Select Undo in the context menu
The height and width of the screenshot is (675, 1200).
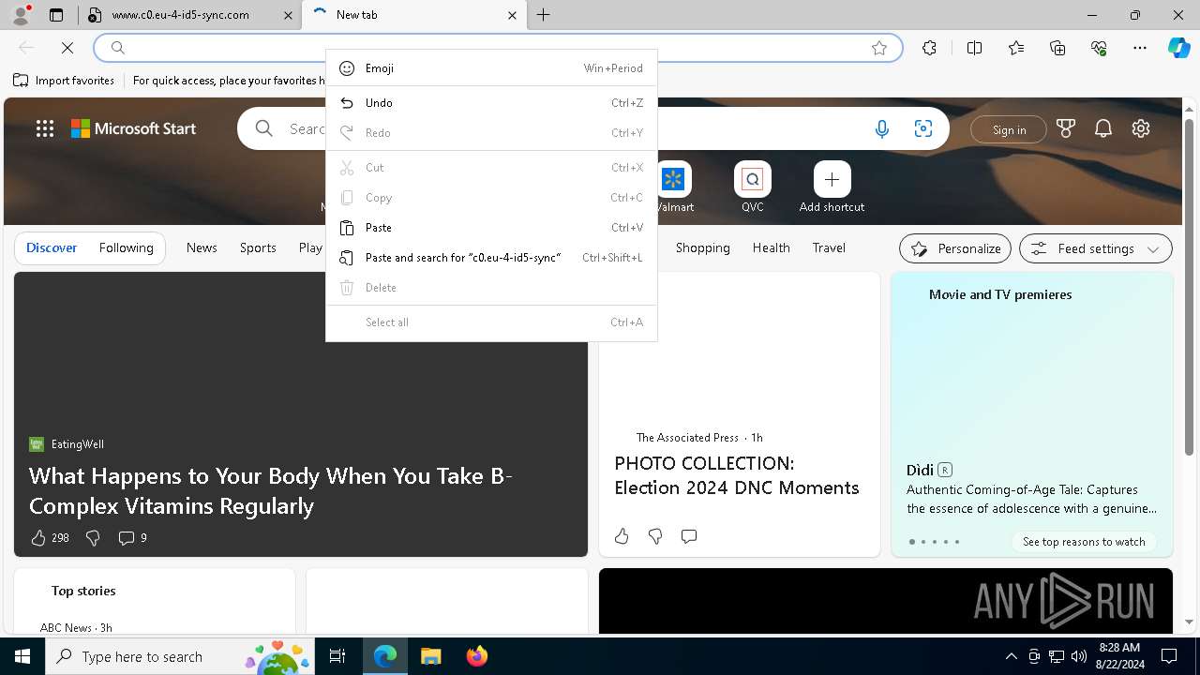point(491,103)
